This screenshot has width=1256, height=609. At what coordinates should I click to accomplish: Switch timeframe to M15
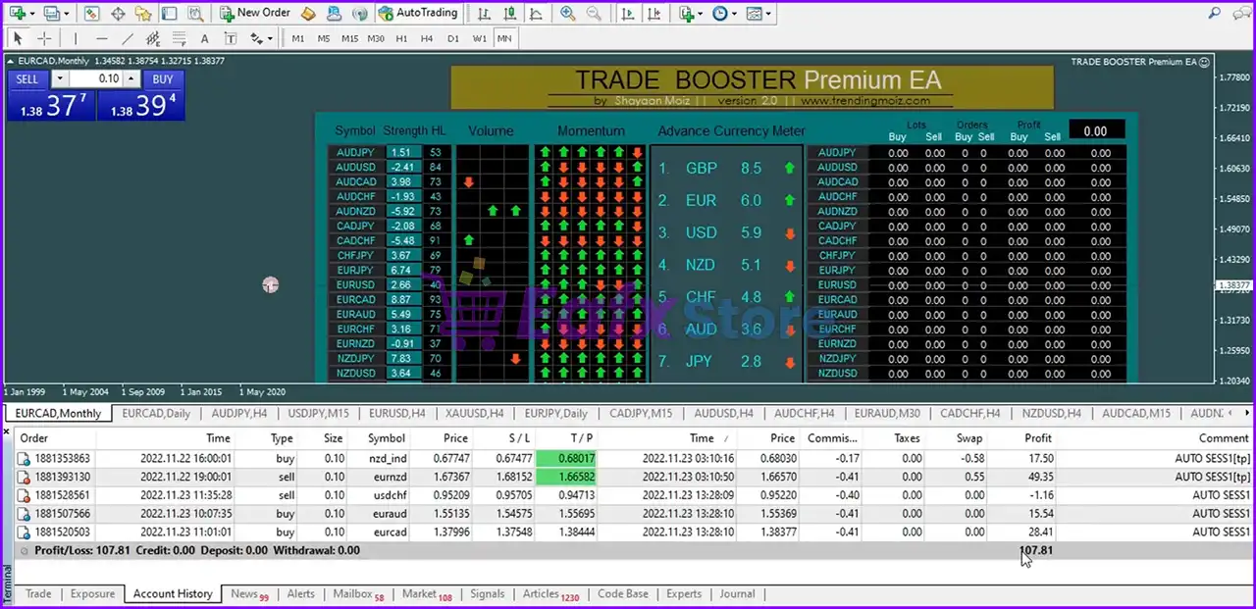click(x=350, y=38)
